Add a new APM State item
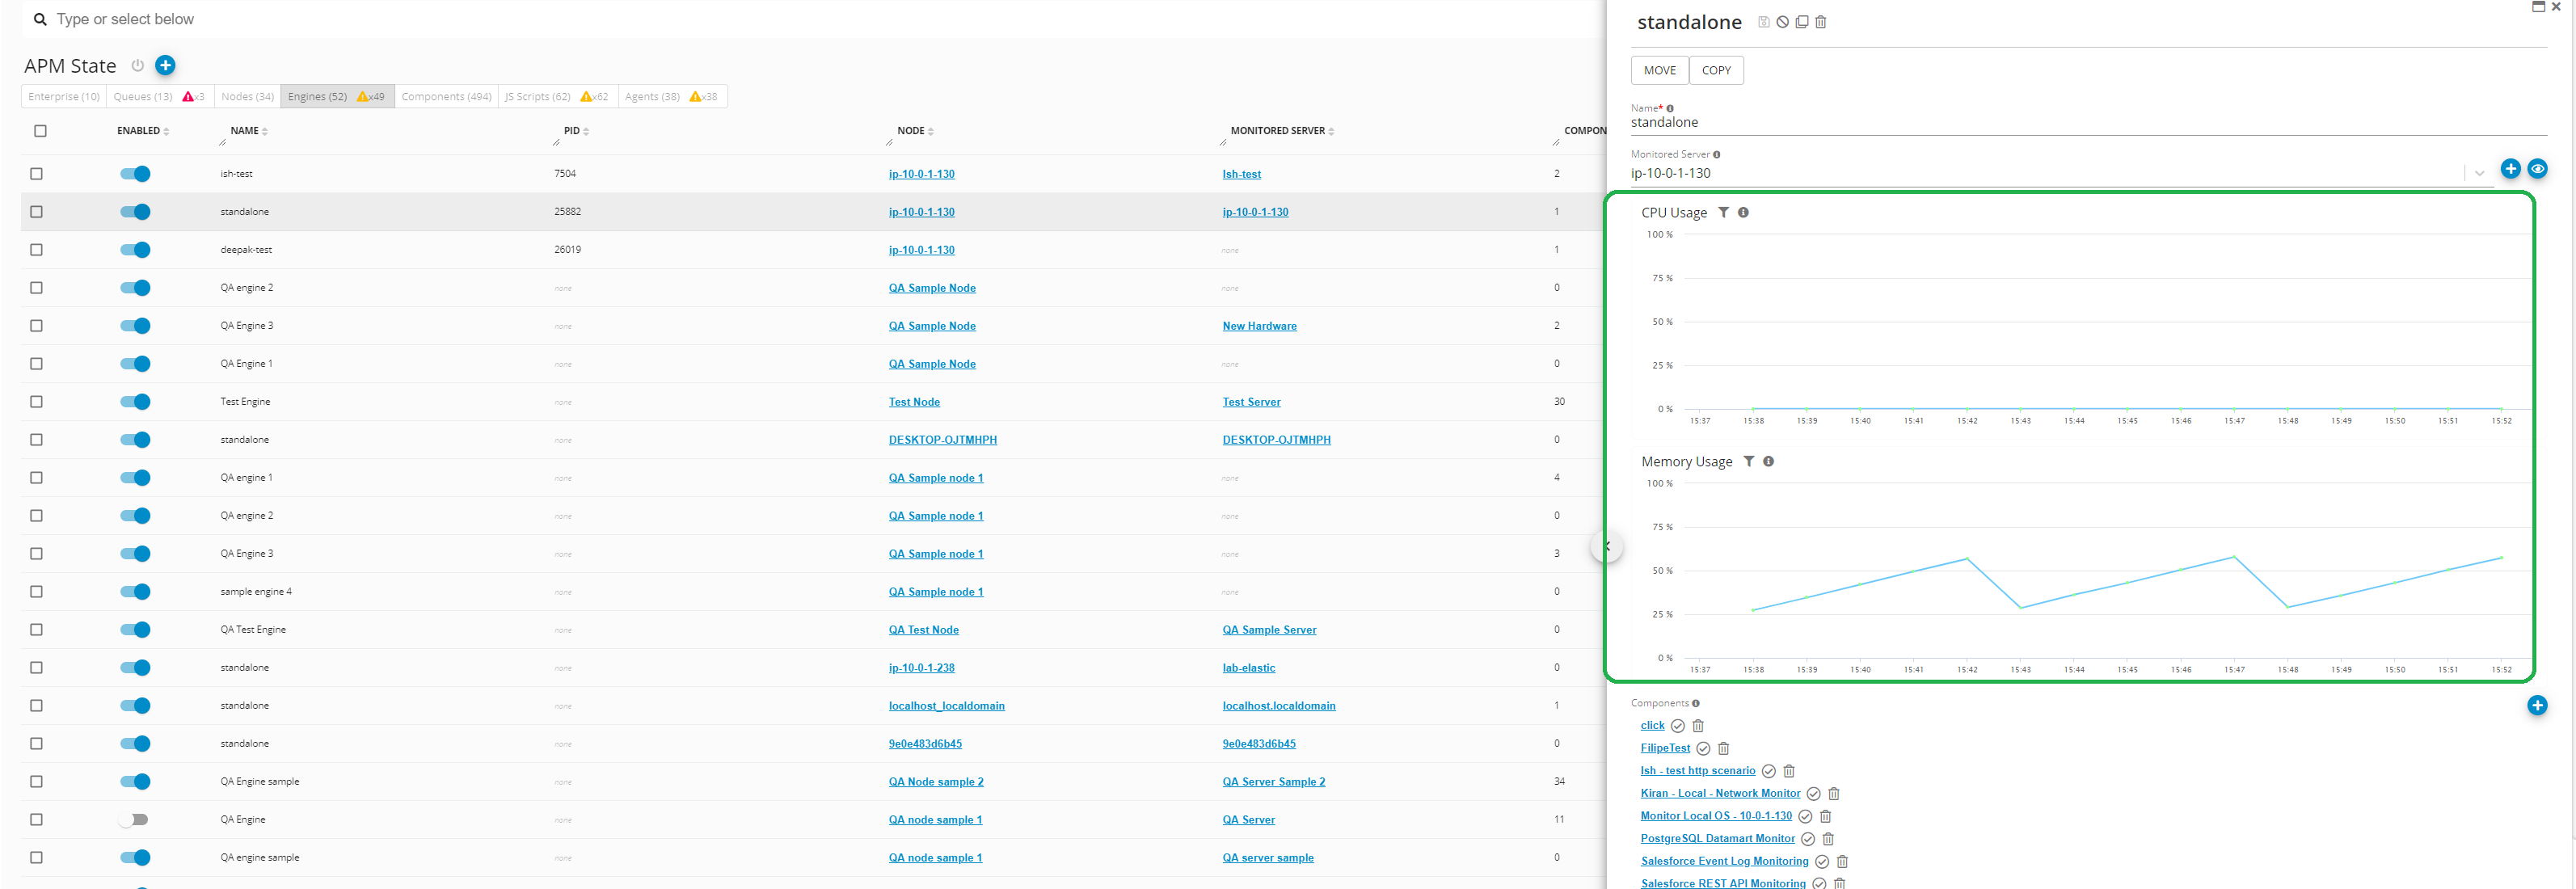 point(166,65)
